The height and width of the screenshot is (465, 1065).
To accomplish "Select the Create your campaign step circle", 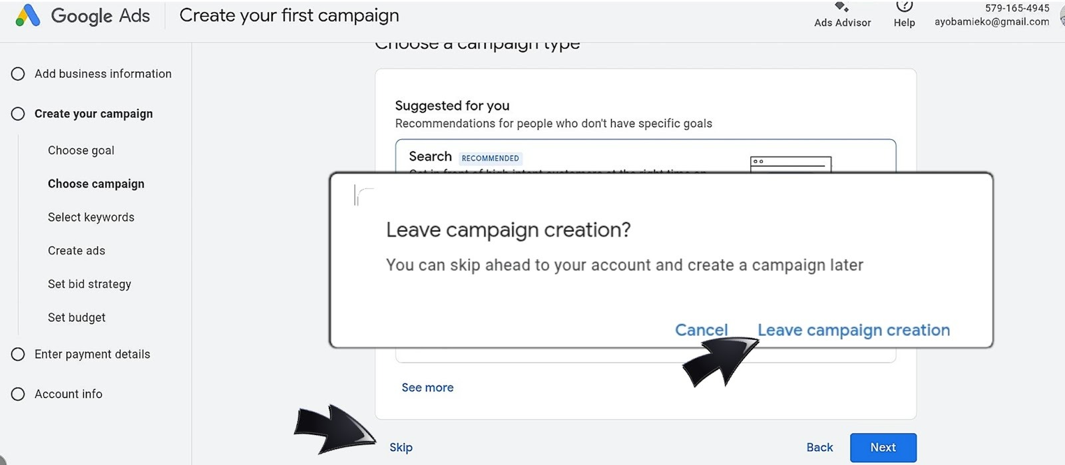I will point(18,114).
